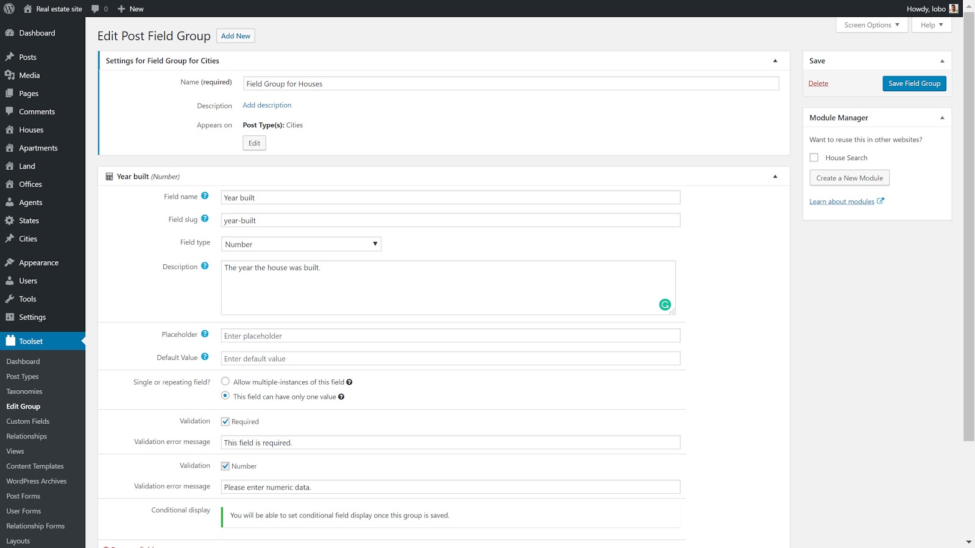975x548 pixels.
Task: Click help icon next to Field slug
Action: click(205, 219)
